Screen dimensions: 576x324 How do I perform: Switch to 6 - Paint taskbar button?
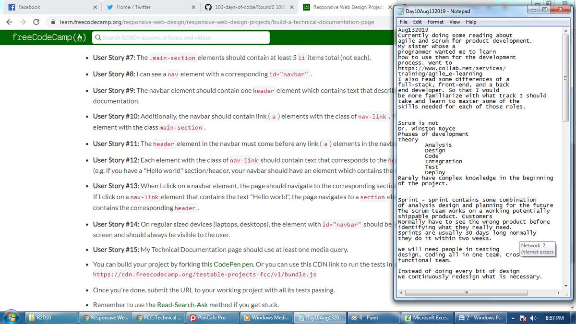coord(373,317)
